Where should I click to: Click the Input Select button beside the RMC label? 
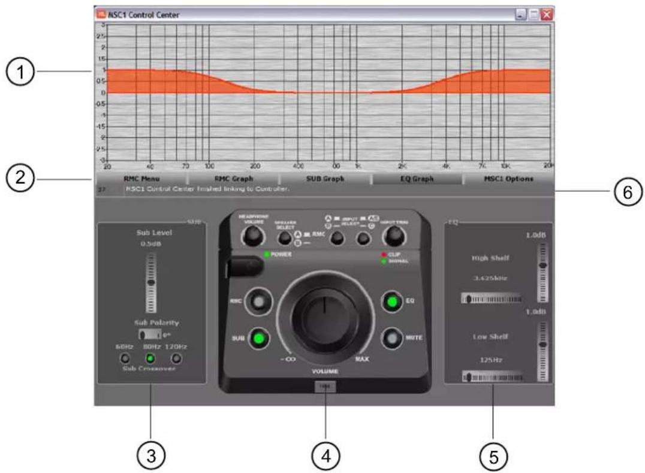(337, 238)
